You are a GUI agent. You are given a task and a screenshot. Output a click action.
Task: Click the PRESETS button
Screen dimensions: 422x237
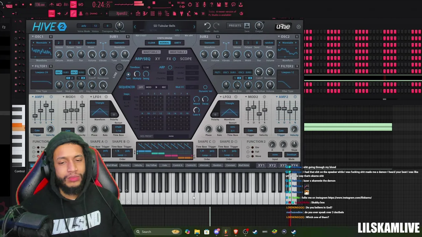click(x=235, y=26)
